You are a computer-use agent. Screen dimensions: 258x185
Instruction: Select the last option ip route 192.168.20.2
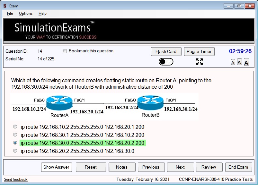point(15,151)
